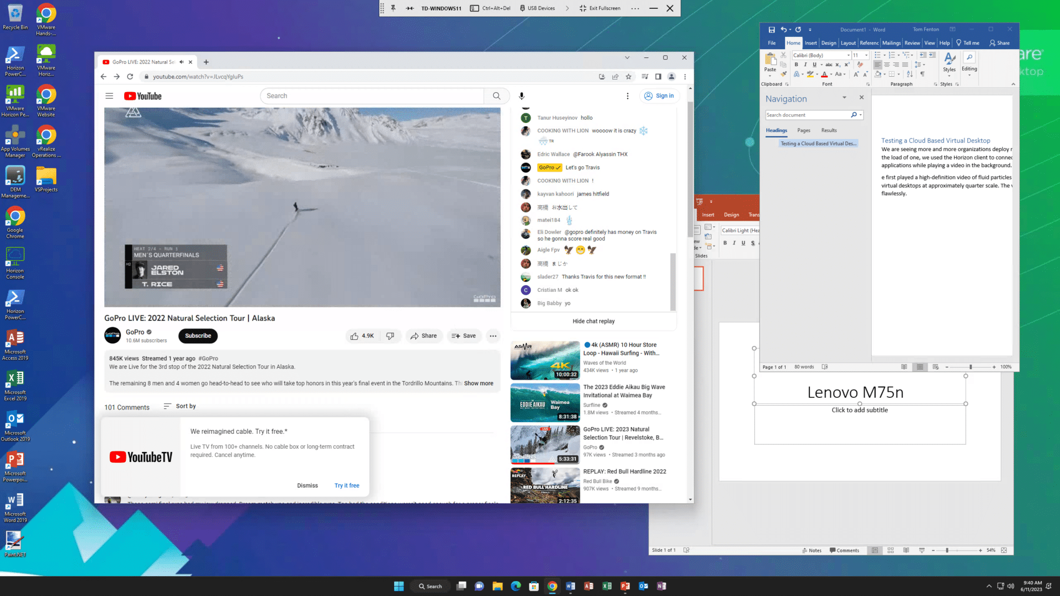This screenshot has width=1060, height=596.
Task: Expand the Paste dropdown arrow in Word
Action: coord(770,75)
